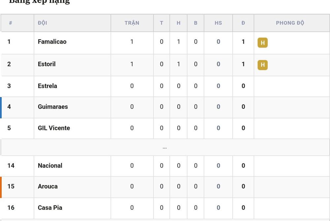
Task: Click the B losses column header
Action: 195,23
